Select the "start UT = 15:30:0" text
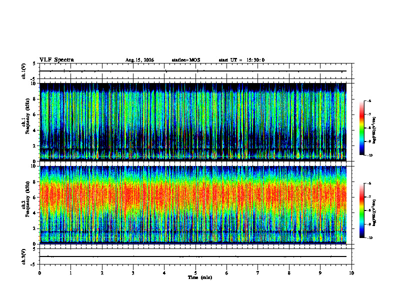Screen dimensions: 396x306 [241, 60]
